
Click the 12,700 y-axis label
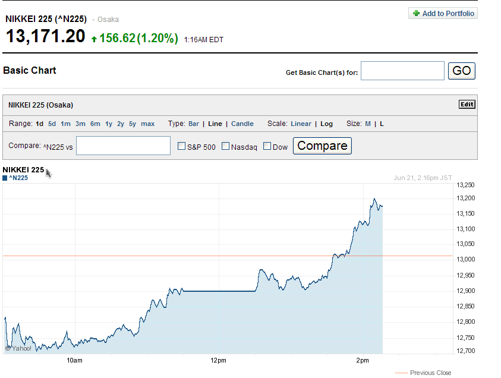click(465, 351)
